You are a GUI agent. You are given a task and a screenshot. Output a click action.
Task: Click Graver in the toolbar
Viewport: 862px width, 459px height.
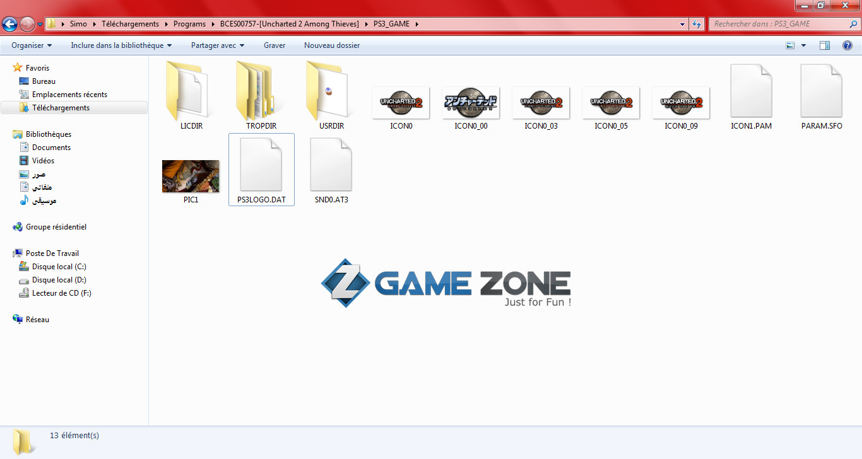click(x=275, y=45)
